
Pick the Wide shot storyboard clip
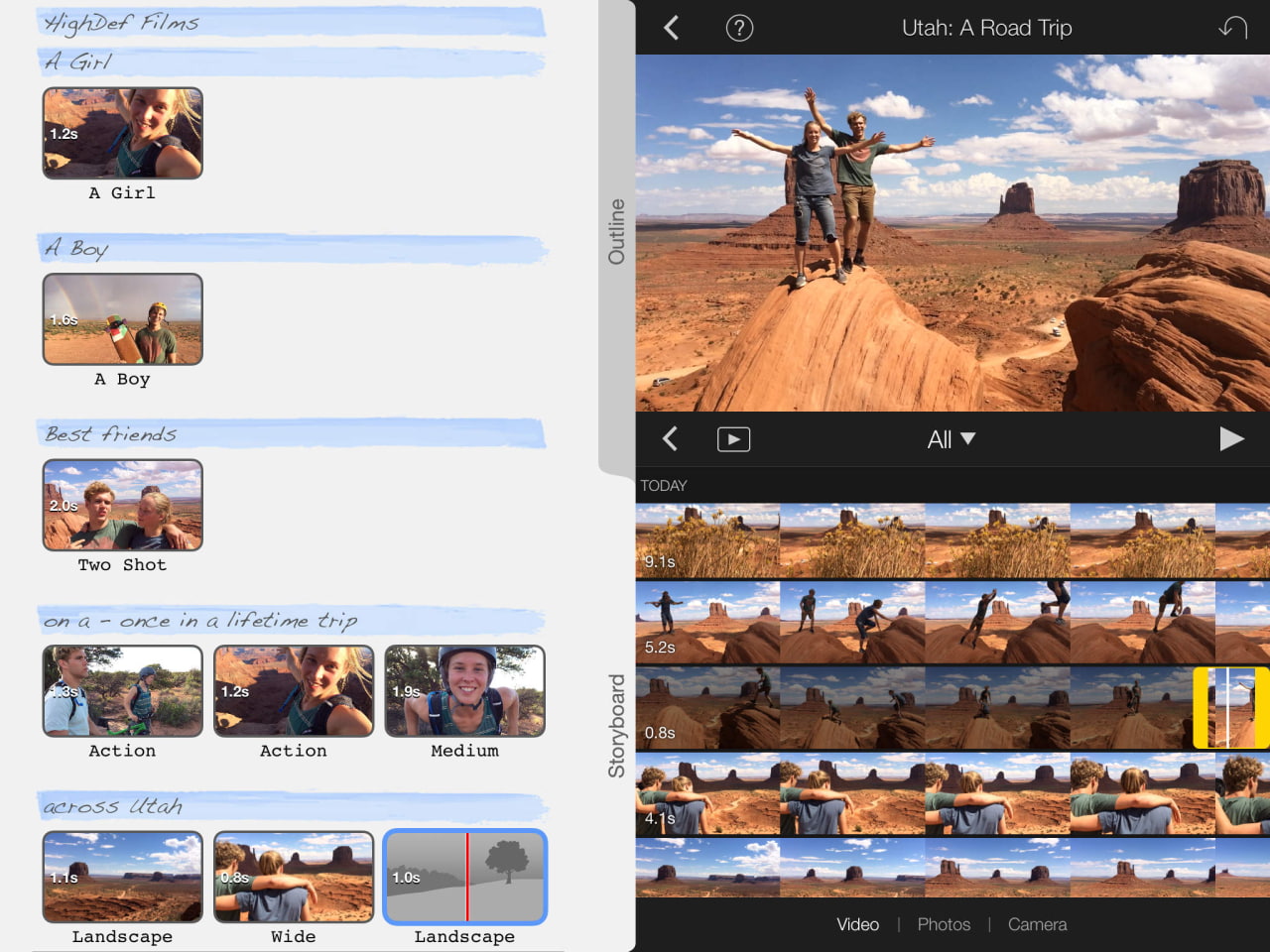294,877
